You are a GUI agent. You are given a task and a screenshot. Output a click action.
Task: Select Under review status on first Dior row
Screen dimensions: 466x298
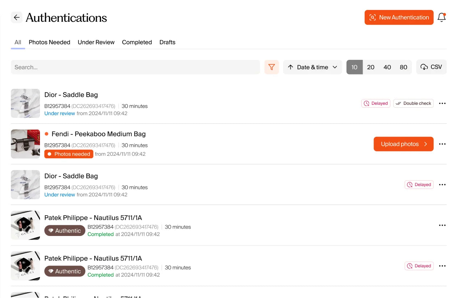(x=60, y=113)
